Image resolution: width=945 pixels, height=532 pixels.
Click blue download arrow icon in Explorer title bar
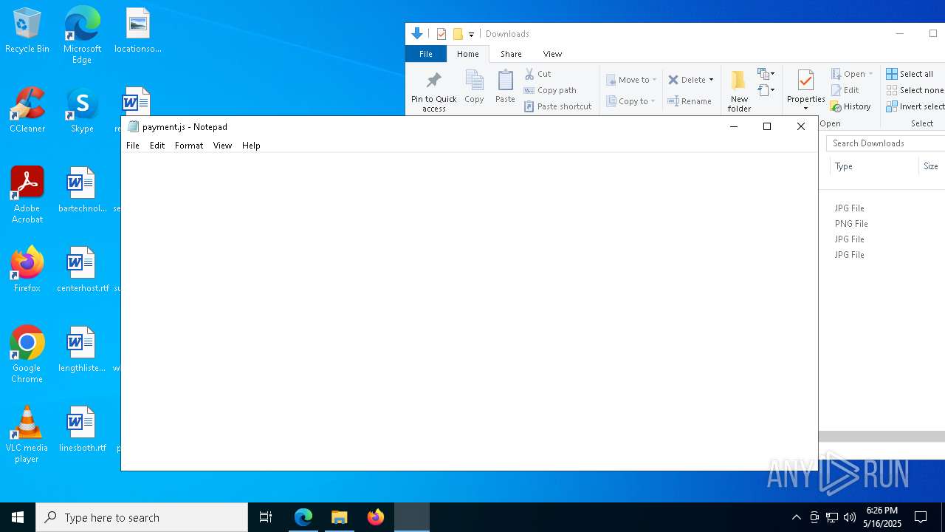click(417, 33)
